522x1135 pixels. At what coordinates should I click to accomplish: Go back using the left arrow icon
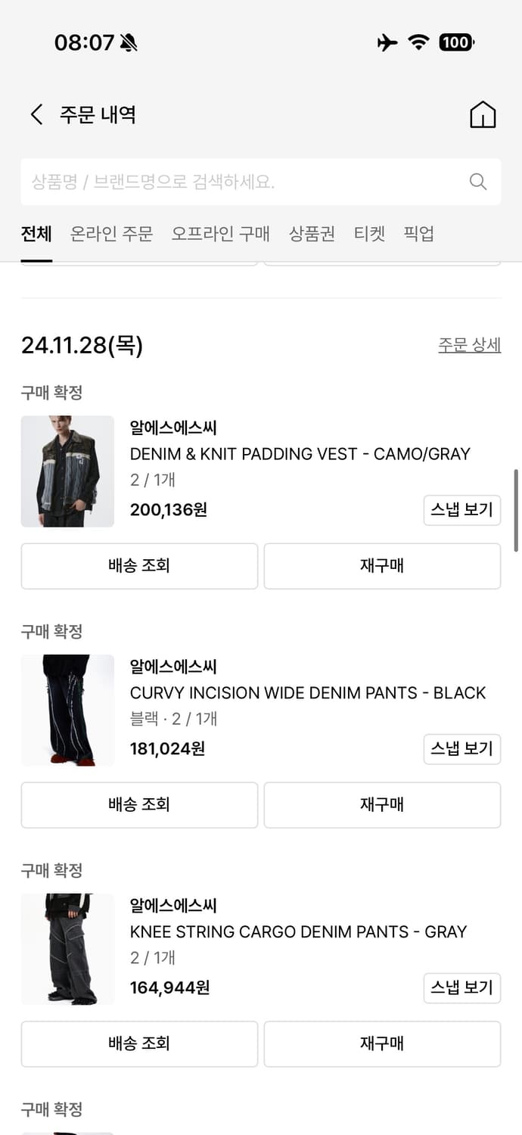tap(36, 113)
